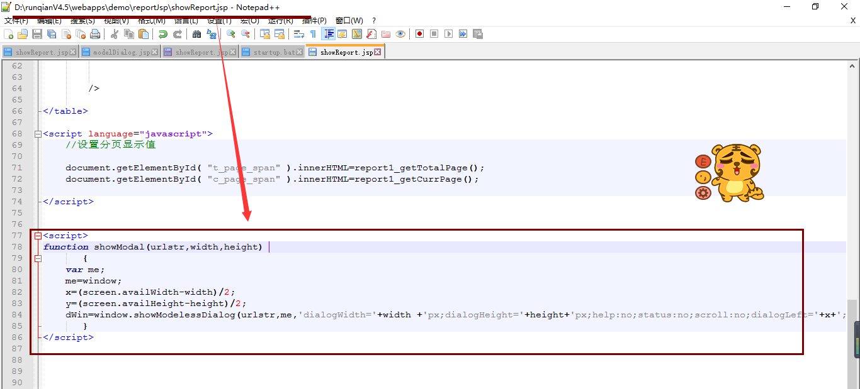Open the 宏(O) menu
Viewport: 860px width, 389px height.
tap(249, 21)
